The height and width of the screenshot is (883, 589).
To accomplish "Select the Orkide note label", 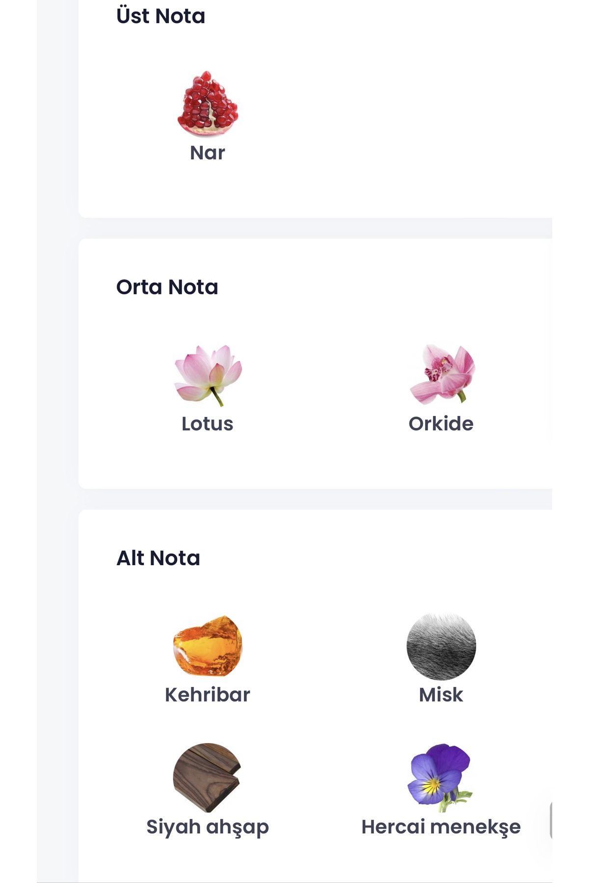I will (x=441, y=424).
